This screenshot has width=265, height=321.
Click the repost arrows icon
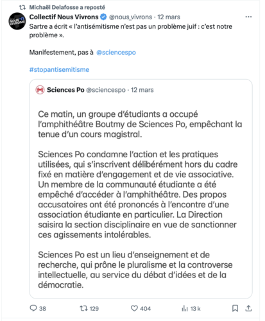pos(83,308)
